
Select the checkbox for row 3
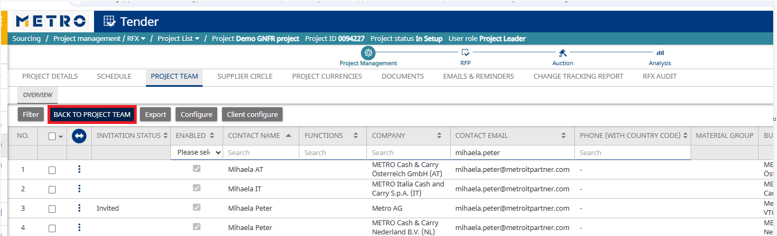[52, 209]
